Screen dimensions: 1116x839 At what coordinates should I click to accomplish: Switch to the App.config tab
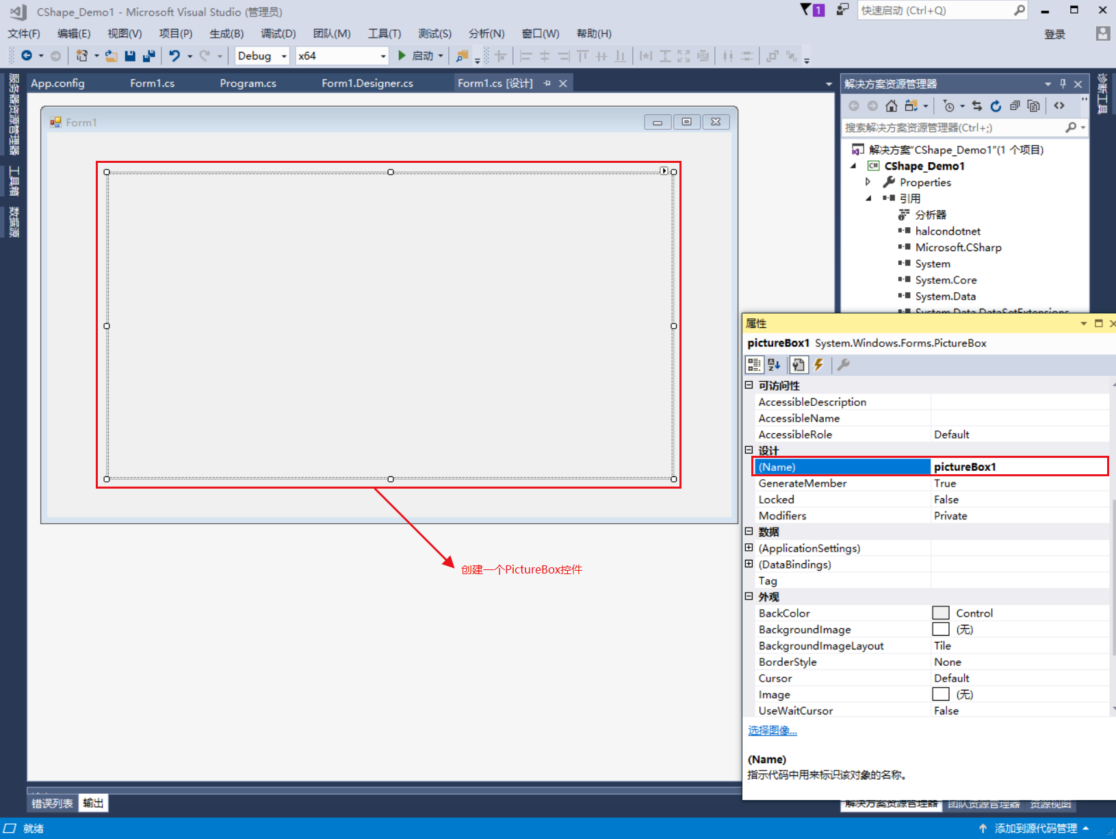57,83
